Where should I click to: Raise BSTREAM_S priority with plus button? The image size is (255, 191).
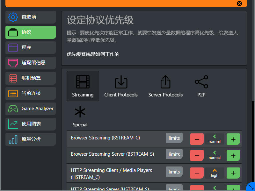tap(233, 155)
